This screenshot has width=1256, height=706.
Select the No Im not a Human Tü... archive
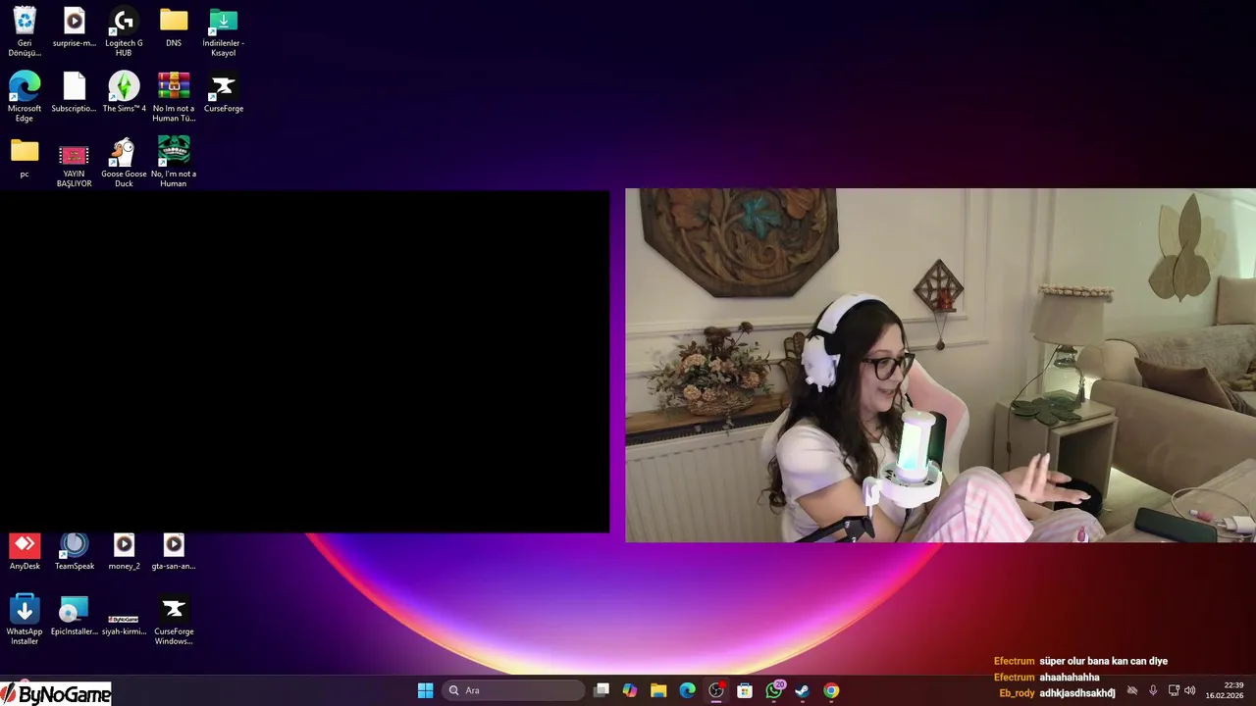click(x=174, y=97)
